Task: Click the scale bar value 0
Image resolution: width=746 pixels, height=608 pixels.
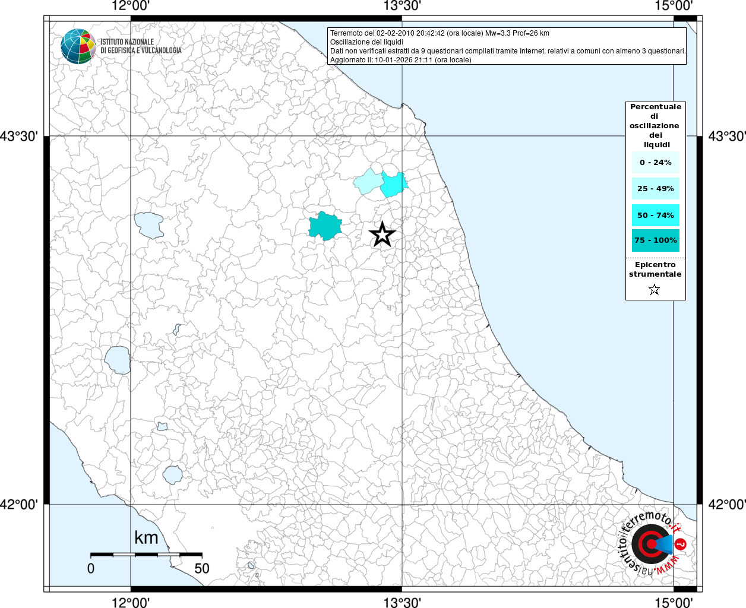Action: click(91, 568)
